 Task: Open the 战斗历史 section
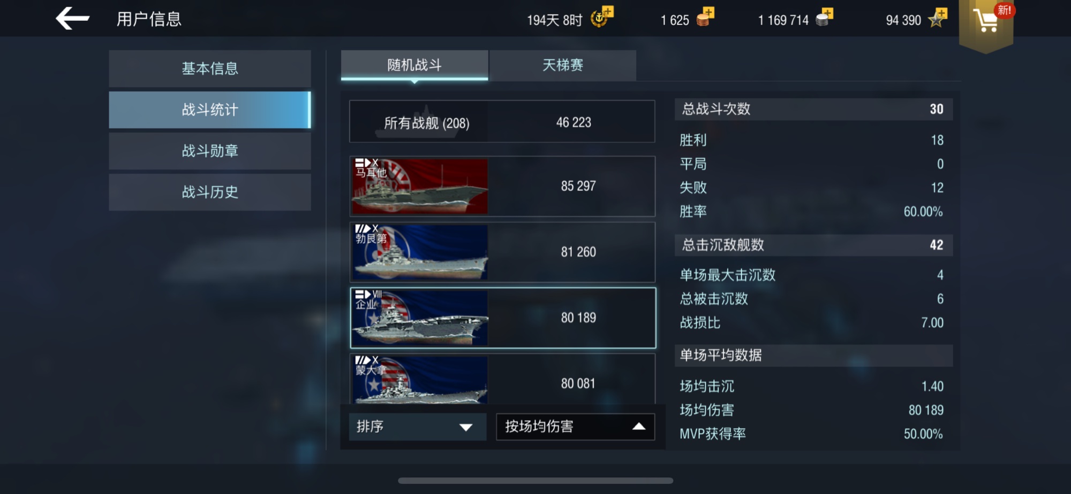(x=210, y=192)
